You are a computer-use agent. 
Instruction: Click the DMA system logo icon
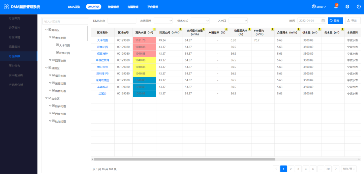(x=6, y=7)
